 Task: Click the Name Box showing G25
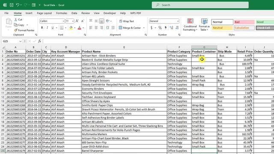(x=10, y=41)
